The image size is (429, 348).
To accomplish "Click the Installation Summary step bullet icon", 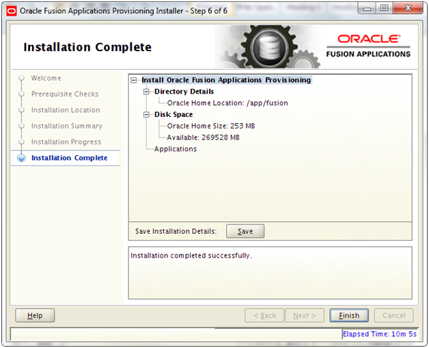I will [x=21, y=126].
